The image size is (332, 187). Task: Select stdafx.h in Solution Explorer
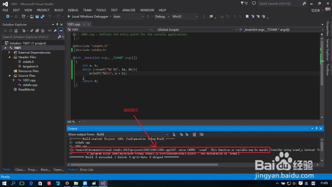(28, 62)
